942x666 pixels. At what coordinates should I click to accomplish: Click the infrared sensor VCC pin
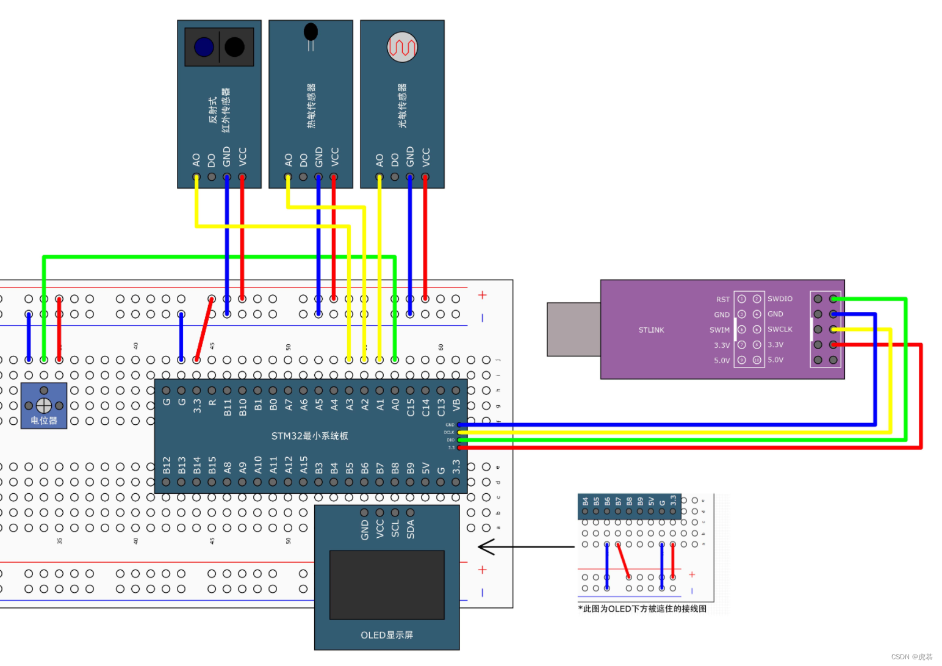(242, 177)
